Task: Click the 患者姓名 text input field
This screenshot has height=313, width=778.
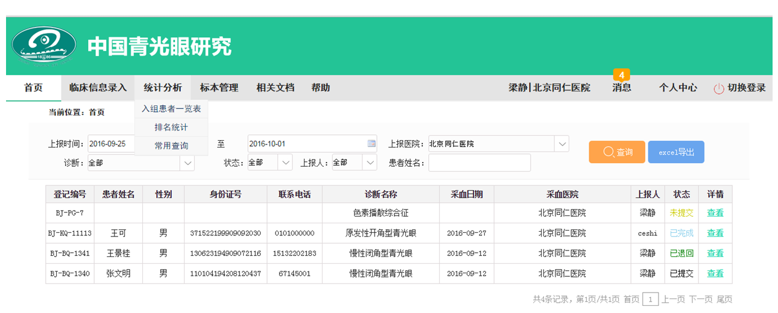Action: [x=479, y=163]
